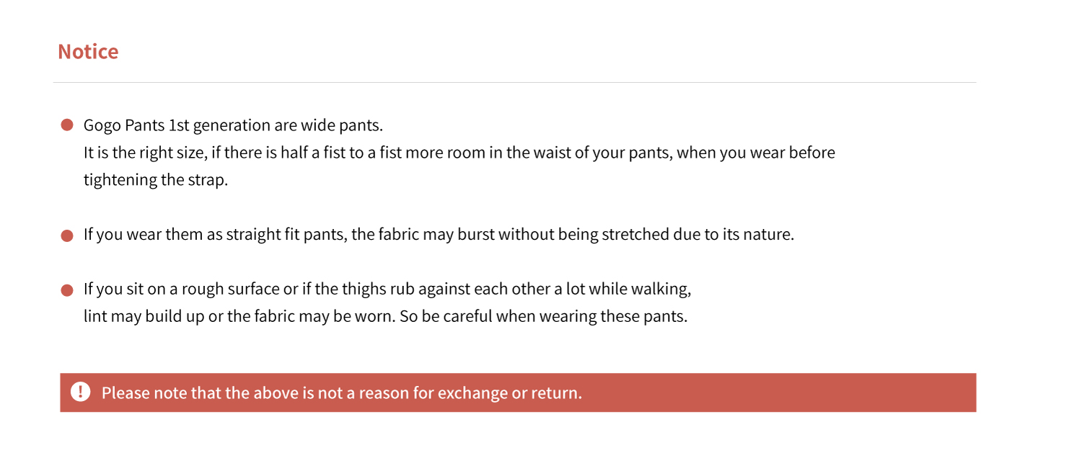Viewport: 1082px width, 458px height.
Task: Click the red Notice heading
Action: [x=88, y=52]
